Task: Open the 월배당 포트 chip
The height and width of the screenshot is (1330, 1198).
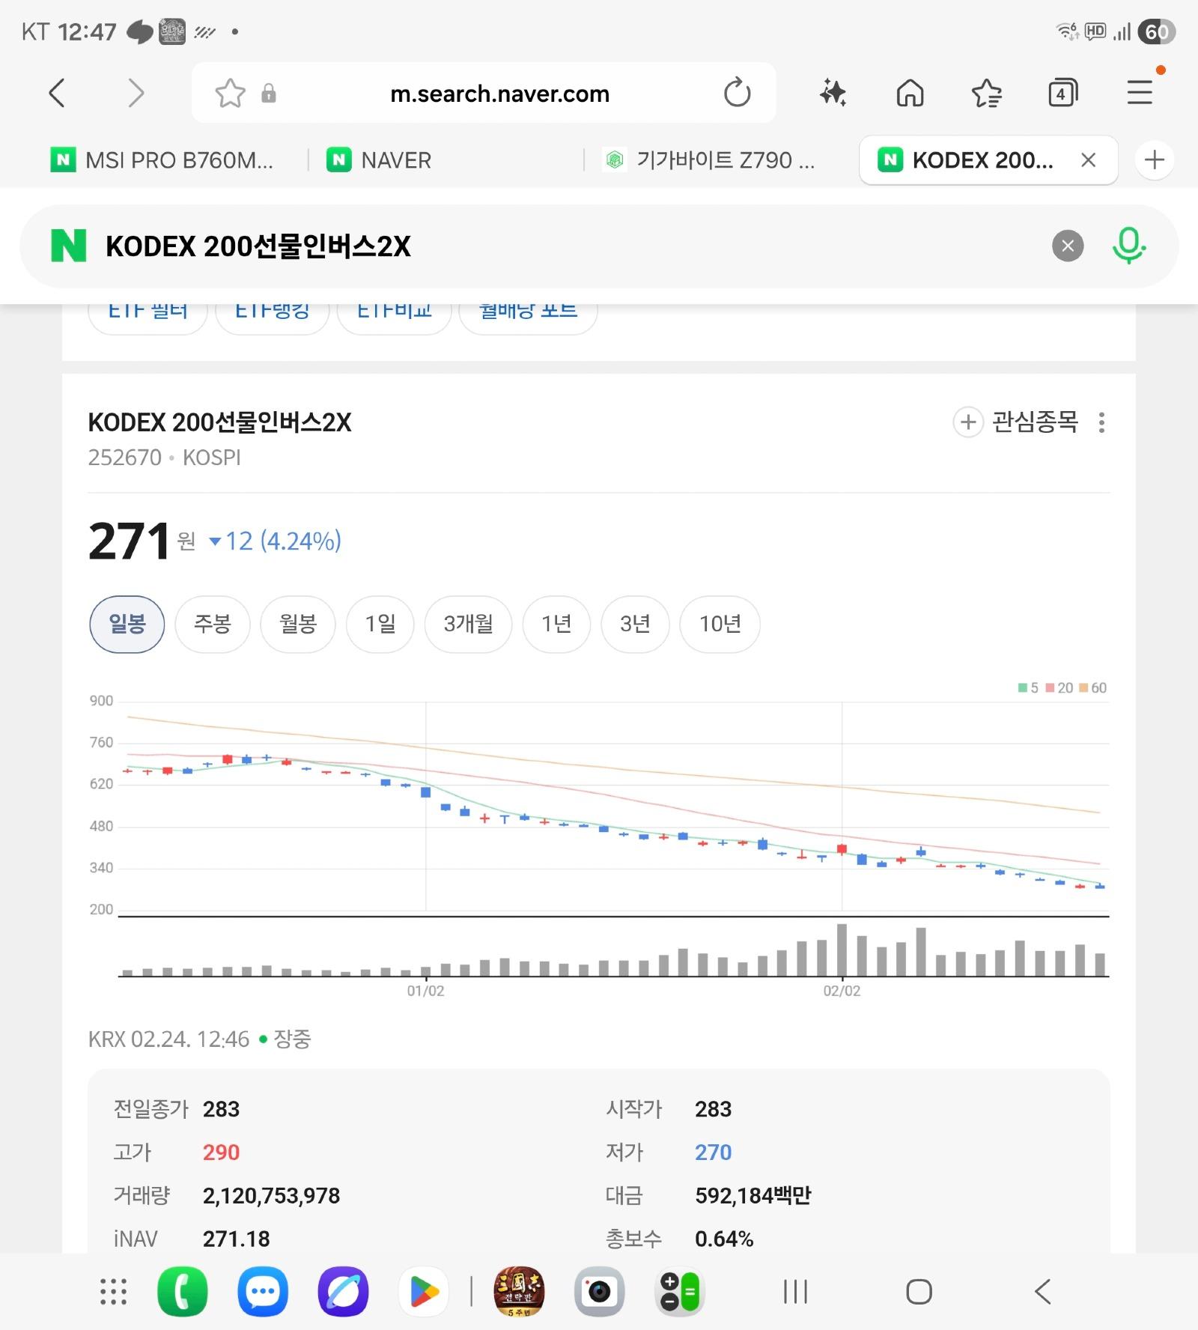Action: click(528, 313)
